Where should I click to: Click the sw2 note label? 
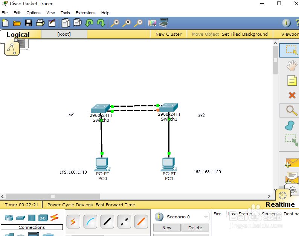(x=201, y=115)
